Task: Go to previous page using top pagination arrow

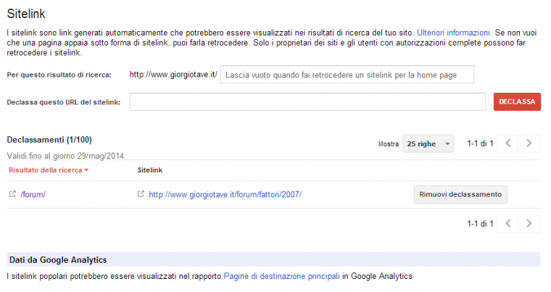Action: coord(509,143)
